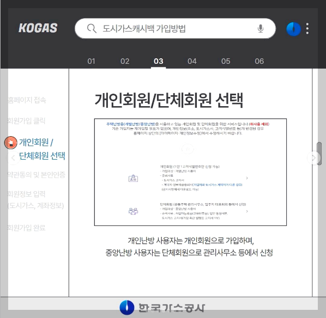
Task: Select 회원정보 입력 (도시가스, 계좌정보) step
Action: [35, 200]
